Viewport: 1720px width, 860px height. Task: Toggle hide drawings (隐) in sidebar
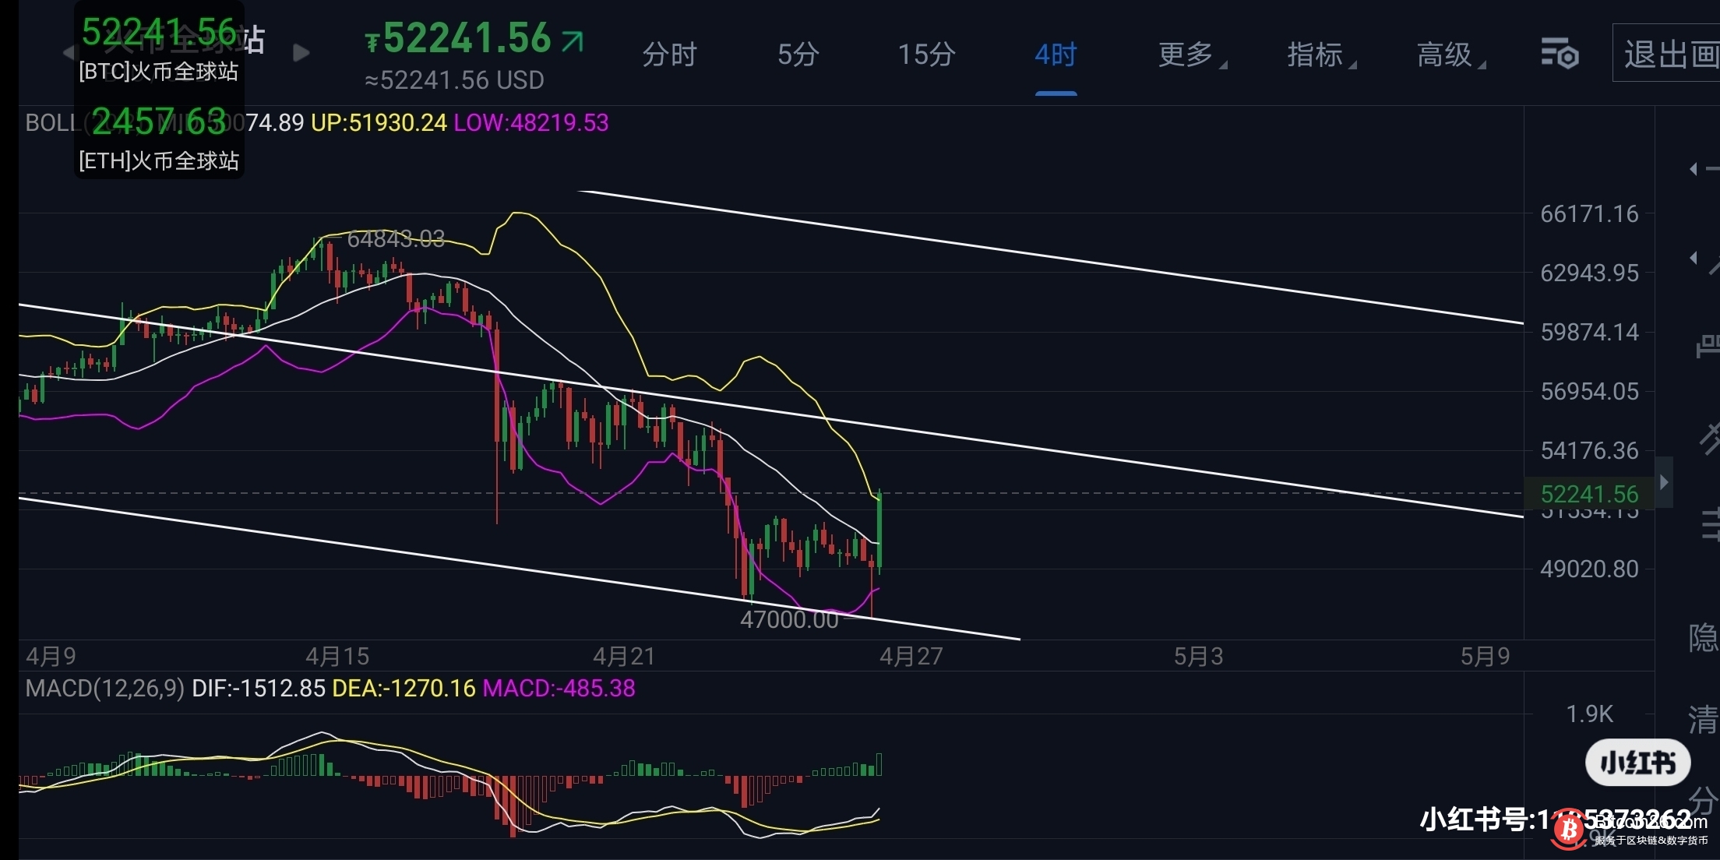coord(1703,638)
